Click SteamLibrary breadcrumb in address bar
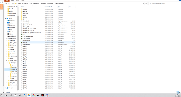181x97 pixels. coord(36,3)
